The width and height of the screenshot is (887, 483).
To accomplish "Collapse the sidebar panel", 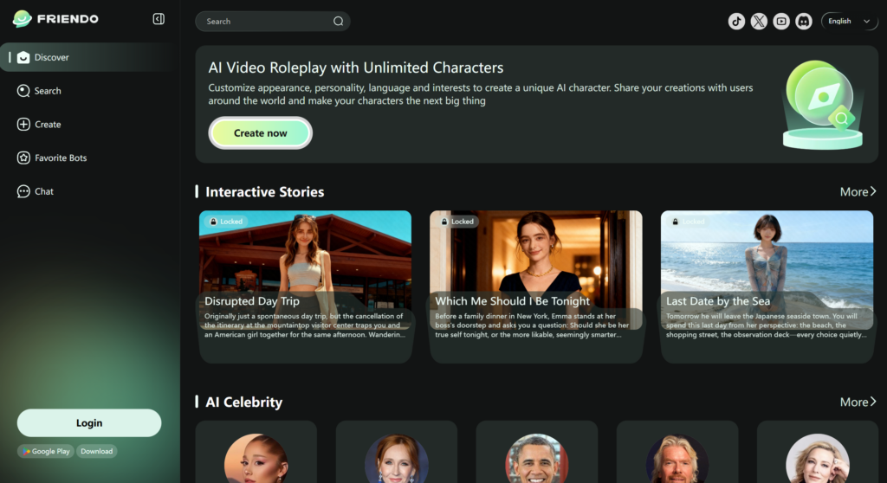I will point(159,19).
